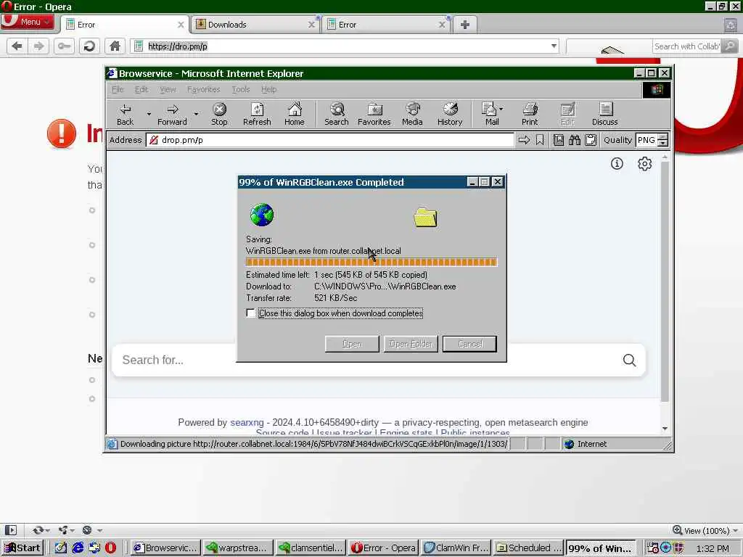Screen dimensions: 743x557
Task: Click the Stop icon in Internet Explorer
Action: coord(219,114)
